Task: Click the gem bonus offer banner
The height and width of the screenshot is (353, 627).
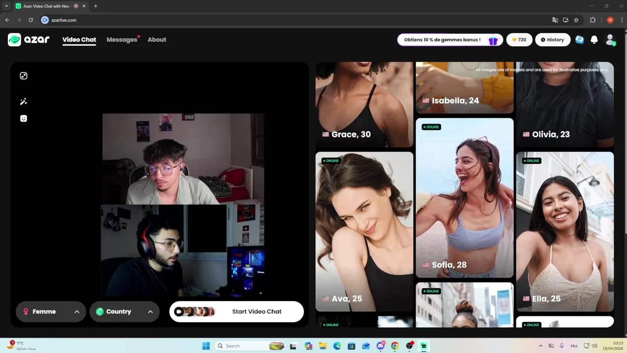Action: [x=450, y=40]
